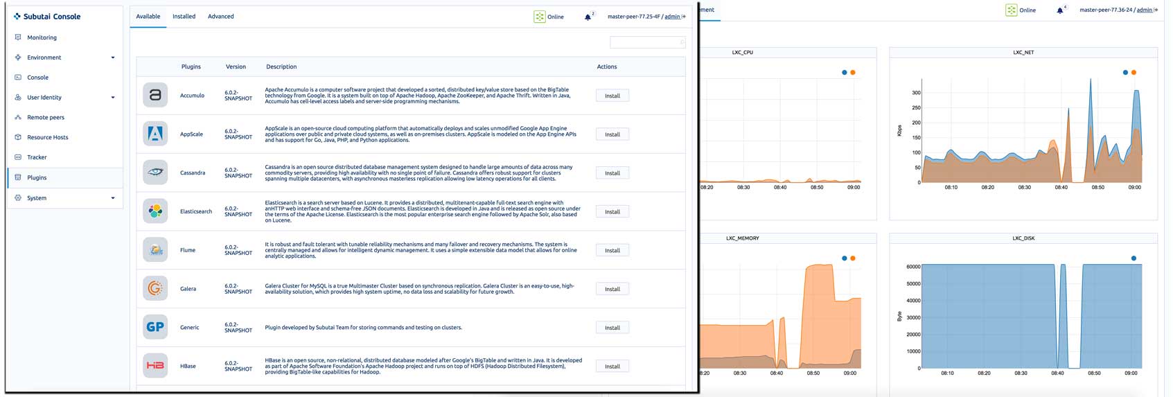Open notifications bell in Plugins window
The height and width of the screenshot is (397, 1173).
click(588, 17)
